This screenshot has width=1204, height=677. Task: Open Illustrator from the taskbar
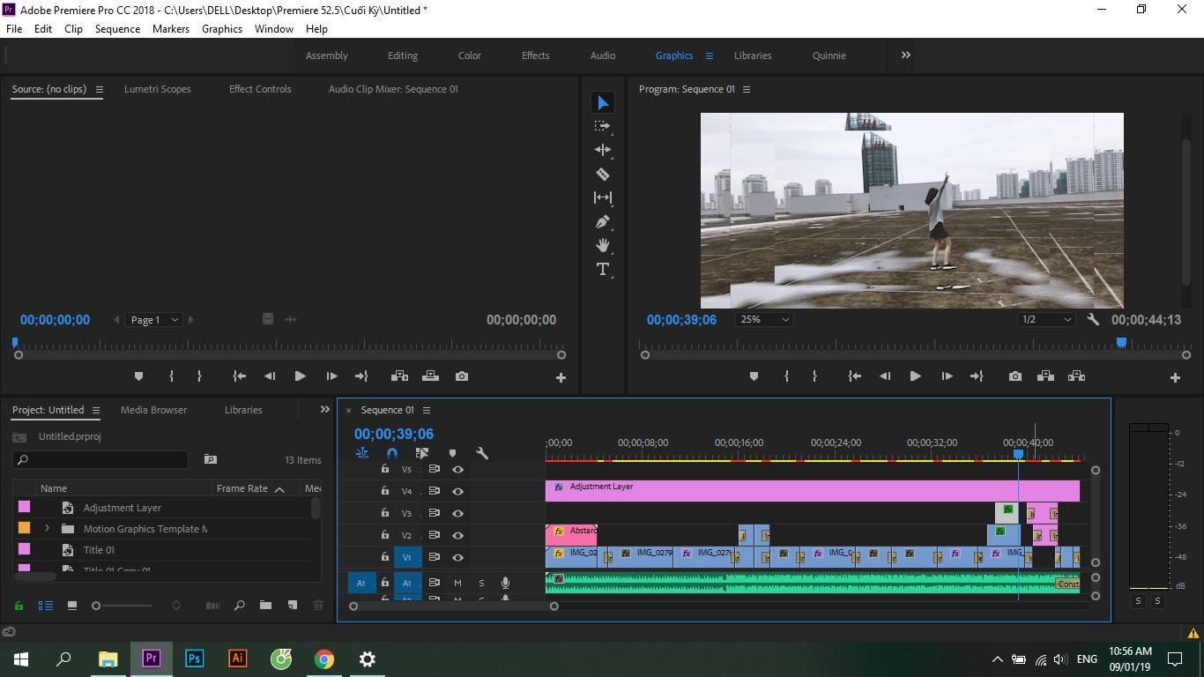coord(237,658)
